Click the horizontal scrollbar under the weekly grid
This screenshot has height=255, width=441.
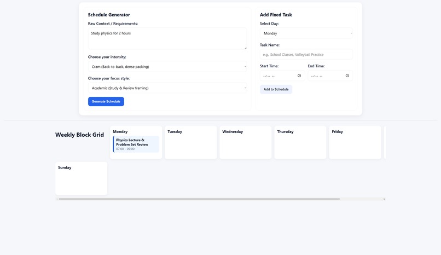pos(199,199)
